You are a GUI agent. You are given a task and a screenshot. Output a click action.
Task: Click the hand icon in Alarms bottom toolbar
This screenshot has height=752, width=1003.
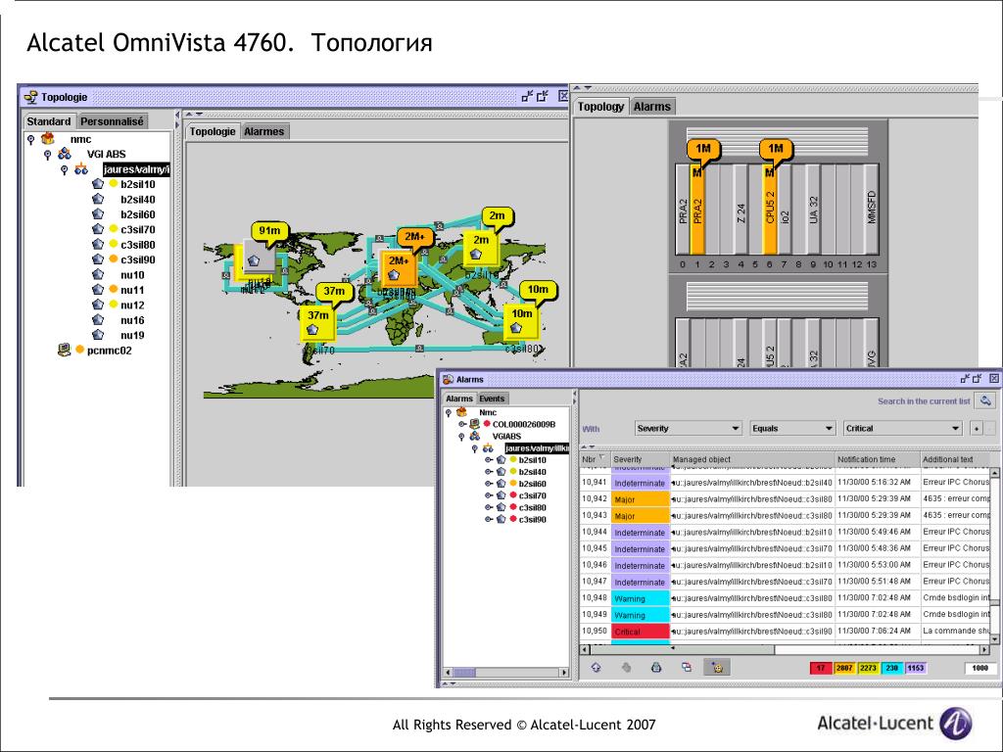pyautogui.click(x=626, y=667)
